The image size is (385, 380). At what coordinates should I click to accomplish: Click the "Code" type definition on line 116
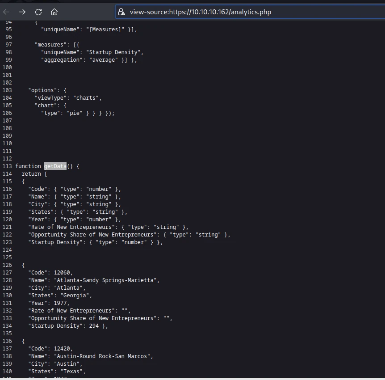(x=75, y=189)
